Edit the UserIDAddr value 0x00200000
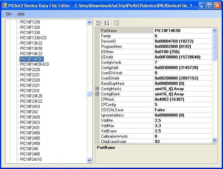The width and height of the screenshot is (223, 169). (183, 78)
